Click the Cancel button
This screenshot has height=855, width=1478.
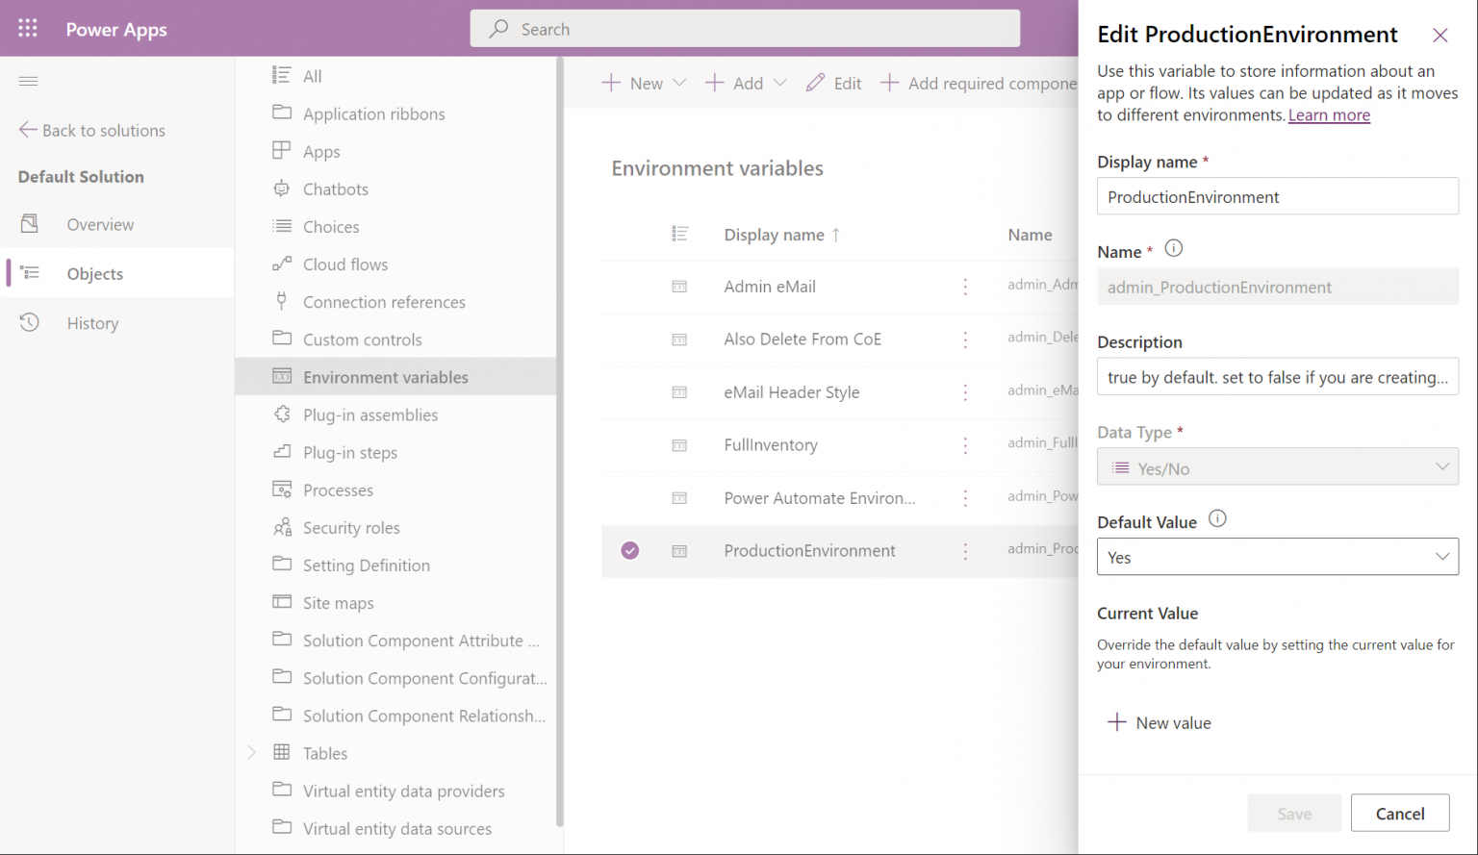coord(1400,813)
